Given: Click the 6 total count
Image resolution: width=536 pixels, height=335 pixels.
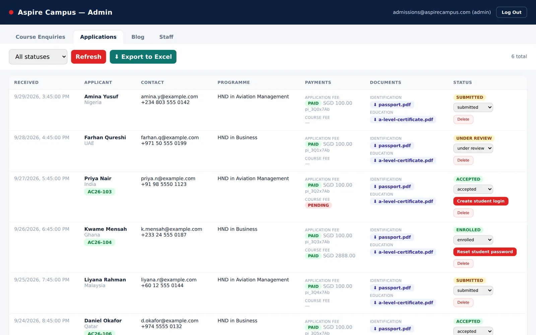Looking at the screenshot, I should (519, 56).
